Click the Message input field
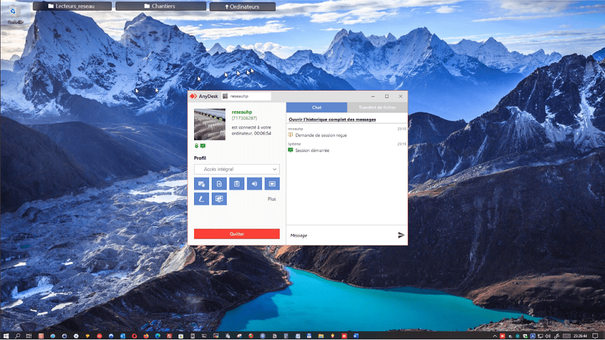The height and width of the screenshot is (340, 605). [x=342, y=236]
